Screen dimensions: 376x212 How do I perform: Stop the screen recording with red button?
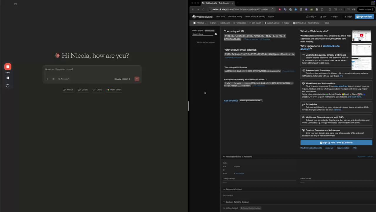click(x=8, y=67)
